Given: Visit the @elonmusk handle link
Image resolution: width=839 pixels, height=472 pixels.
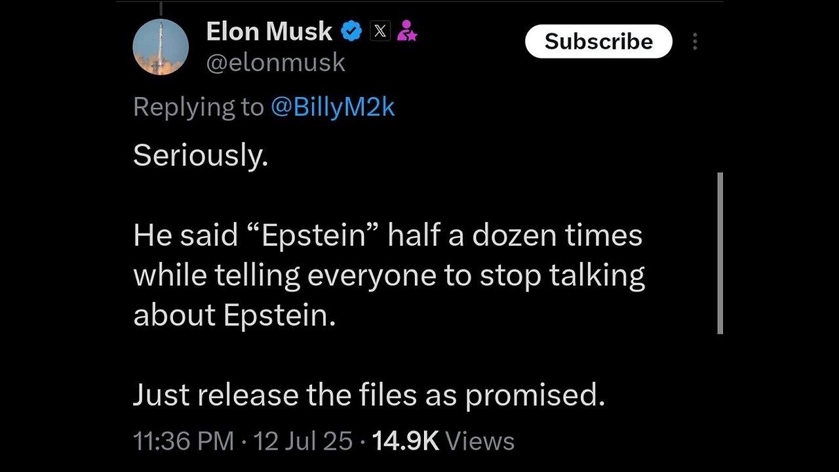Looking at the screenshot, I should coord(275,62).
